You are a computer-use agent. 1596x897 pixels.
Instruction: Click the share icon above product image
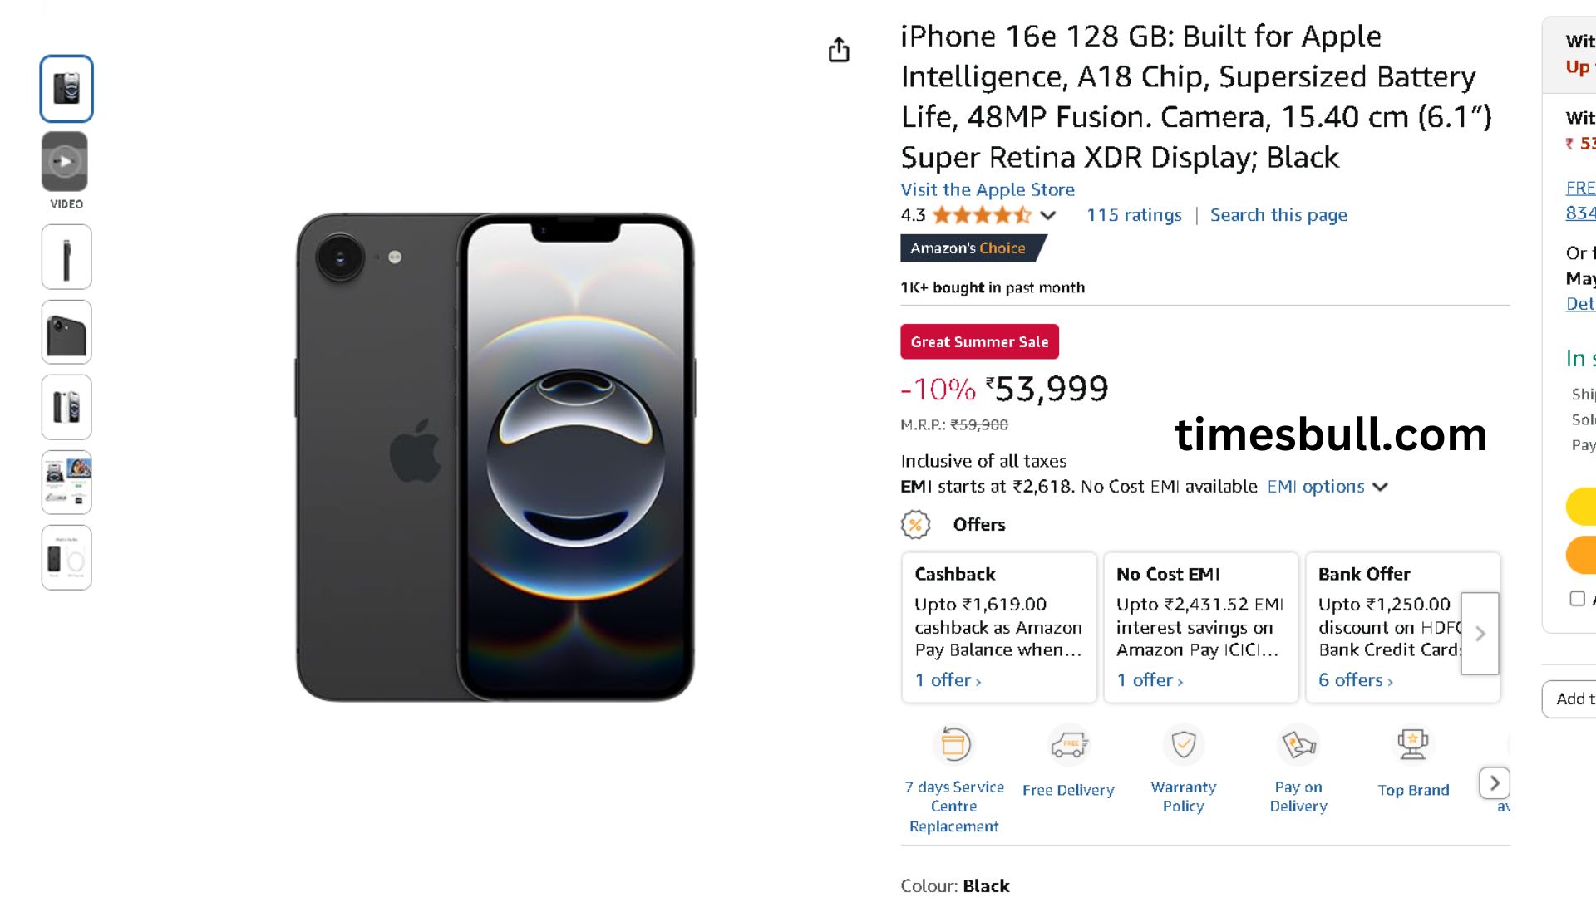click(839, 50)
